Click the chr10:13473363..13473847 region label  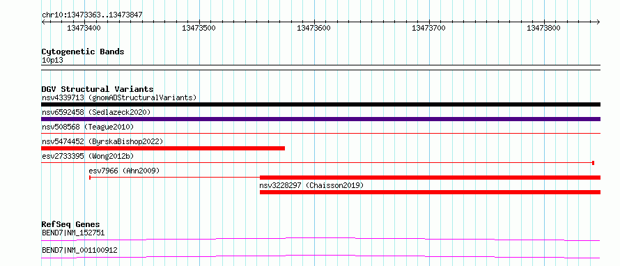click(x=92, y=15)
